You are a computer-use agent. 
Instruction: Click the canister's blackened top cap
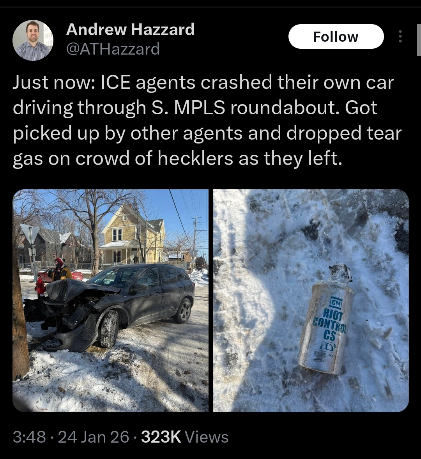coord(340,273)
